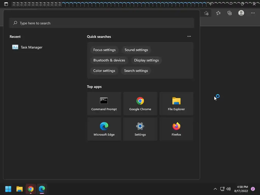Screen dimensions: 260x195
Task: Open Edge Favorites list
Action: 218,13
